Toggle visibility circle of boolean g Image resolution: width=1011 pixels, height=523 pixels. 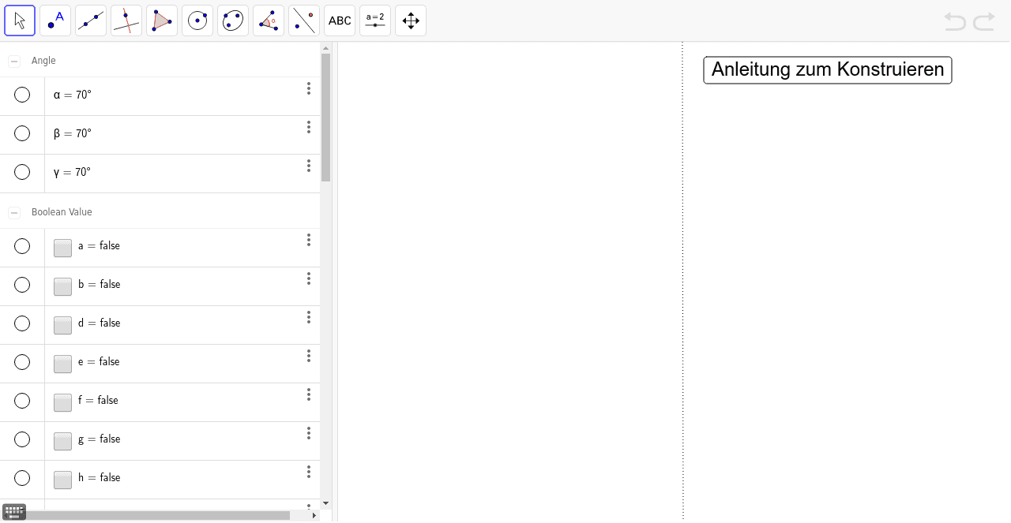pyautogui.click(x=22, y=439)
